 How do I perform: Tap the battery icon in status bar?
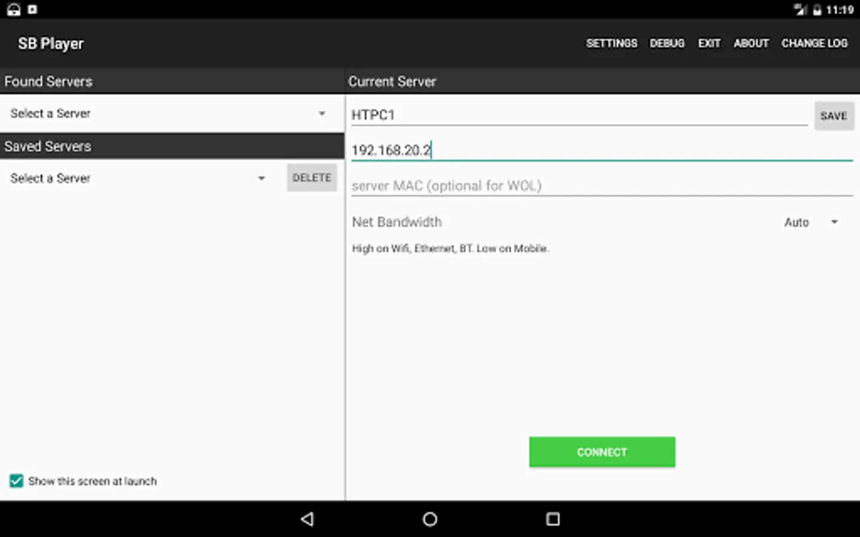click(x=816, y=10)
